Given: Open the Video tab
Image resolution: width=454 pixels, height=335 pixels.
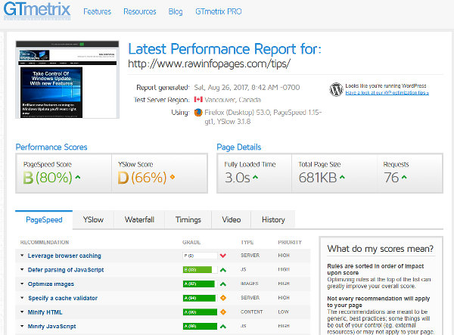Looking at the screenshot, I should pyautogui.click(x=232, y=220).
